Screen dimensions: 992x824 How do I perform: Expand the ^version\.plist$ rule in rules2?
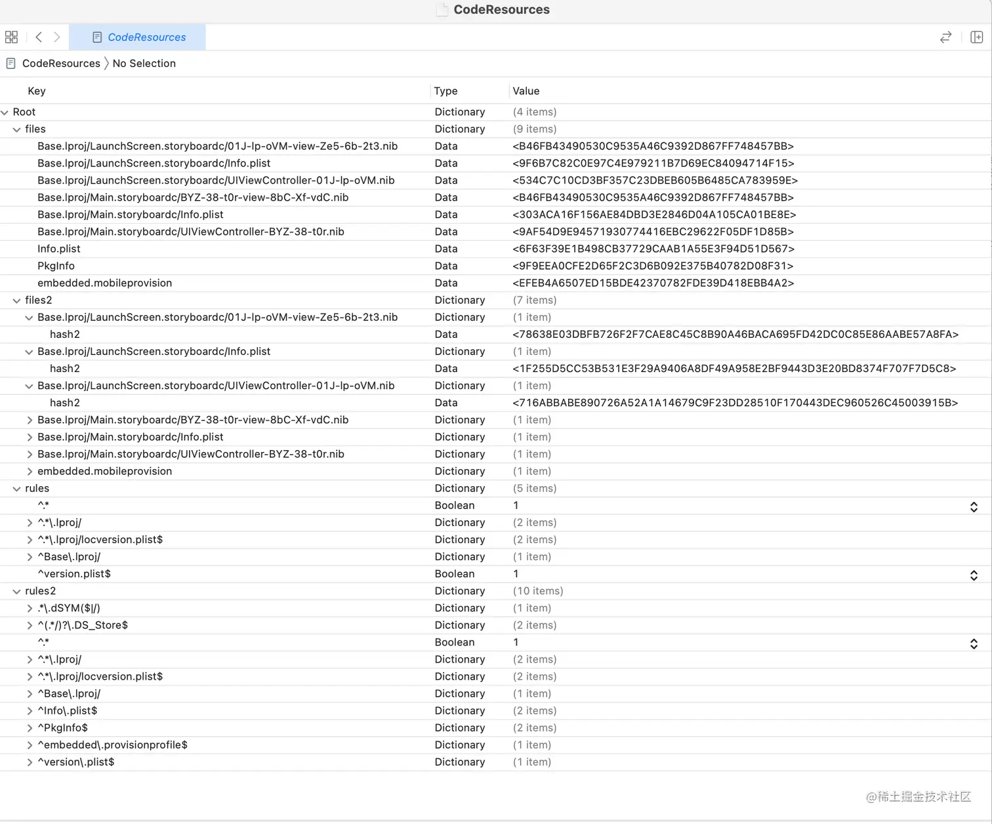pyautogui.click(x=30, y=762)
